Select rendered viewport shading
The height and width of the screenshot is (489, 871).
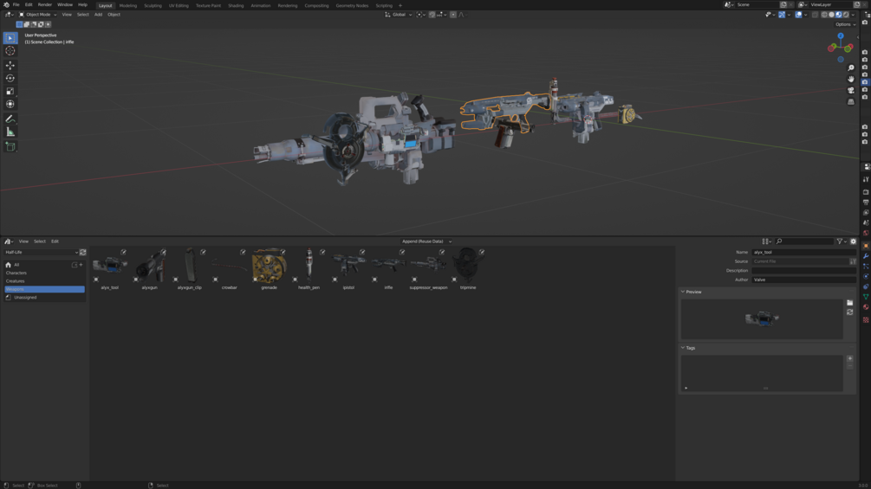846,15
